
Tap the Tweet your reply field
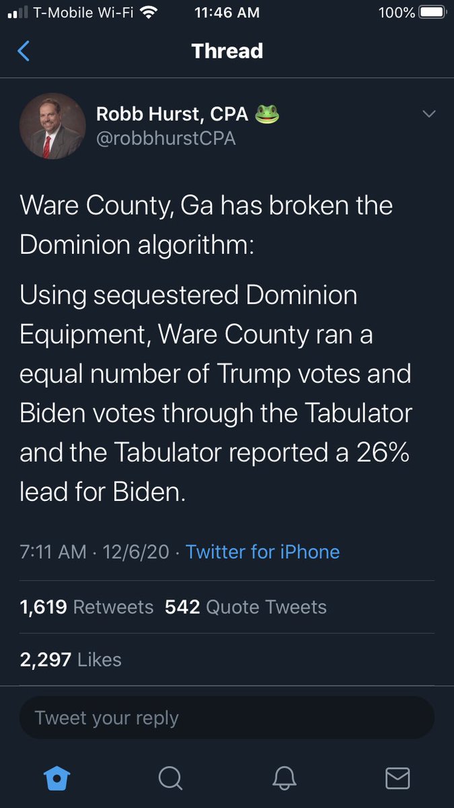227,718
